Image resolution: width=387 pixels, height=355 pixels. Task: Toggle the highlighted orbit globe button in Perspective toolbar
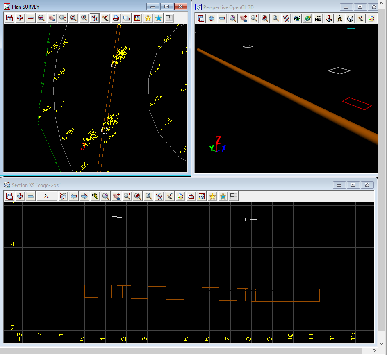[x=307, y=18]
